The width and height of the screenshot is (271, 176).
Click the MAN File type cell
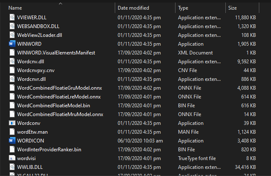tap(188, 132)
